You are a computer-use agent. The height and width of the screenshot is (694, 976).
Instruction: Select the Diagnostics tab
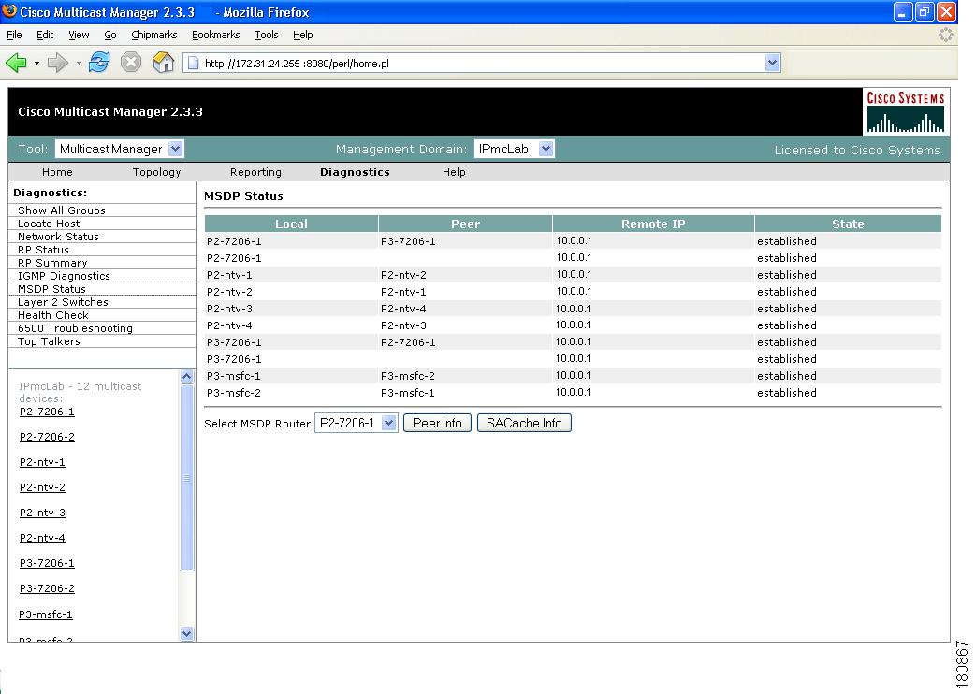click(355, 172)
